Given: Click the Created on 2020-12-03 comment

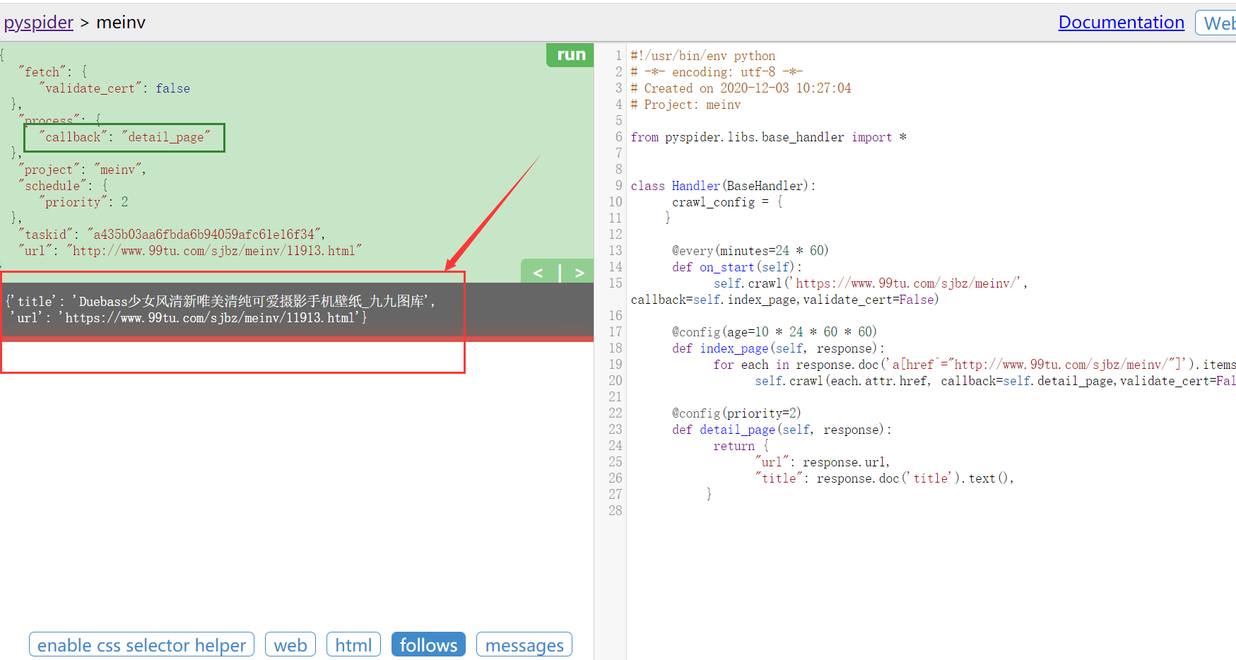Looking at the screenshot, I should pos(741,88).
